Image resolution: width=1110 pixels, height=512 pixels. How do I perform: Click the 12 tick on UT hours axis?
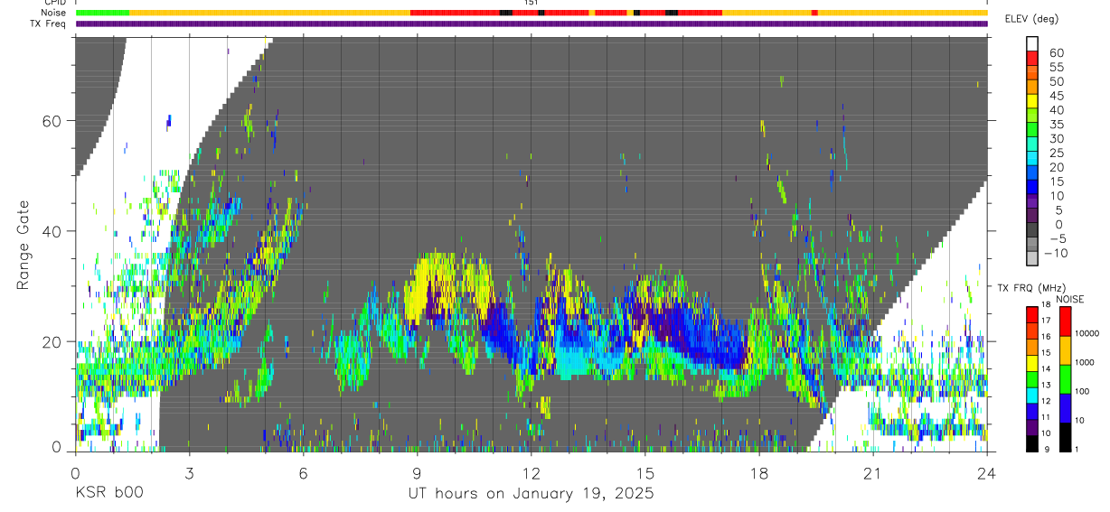pos(531,473)
